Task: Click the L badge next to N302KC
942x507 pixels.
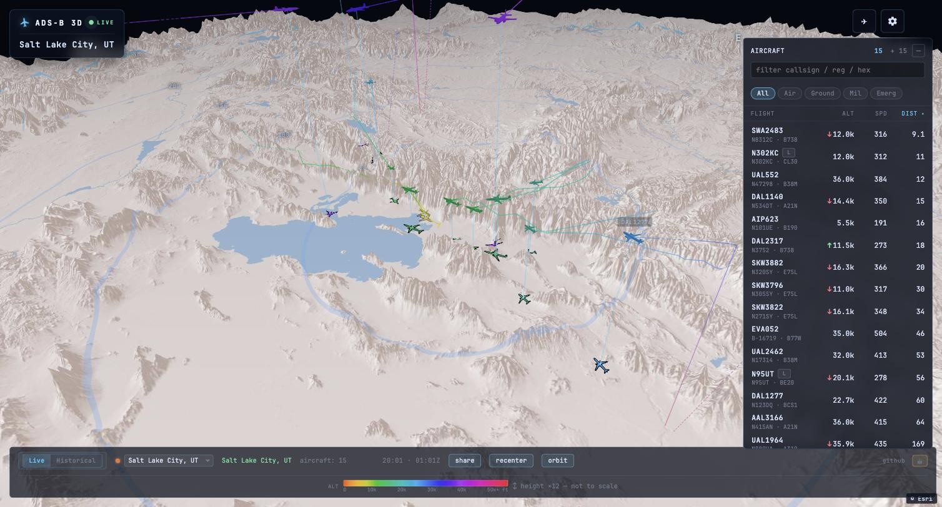Action: [788, 153]
